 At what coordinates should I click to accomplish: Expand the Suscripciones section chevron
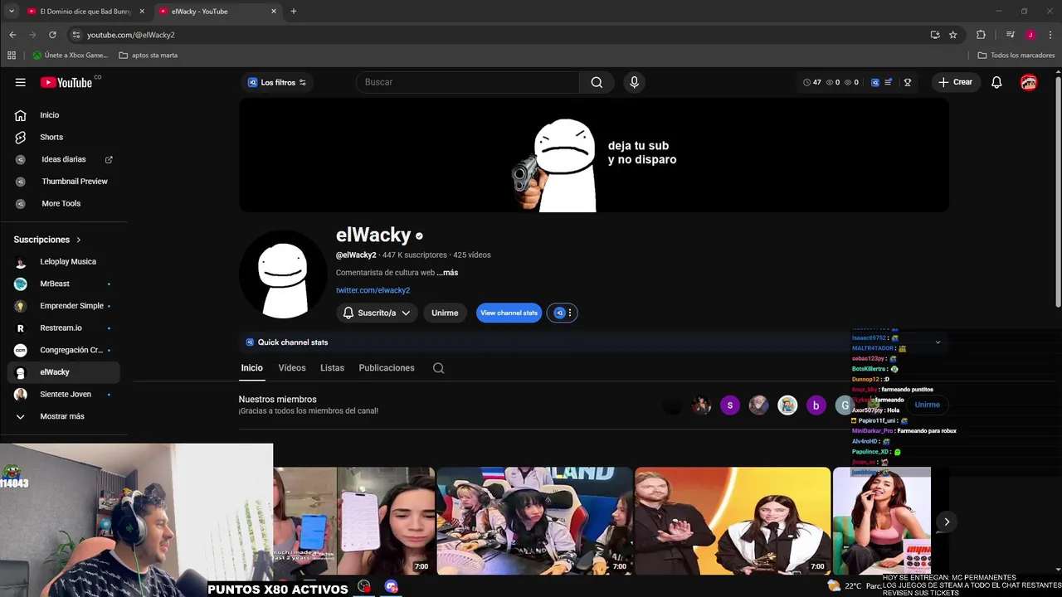click(x=79, y=240)
